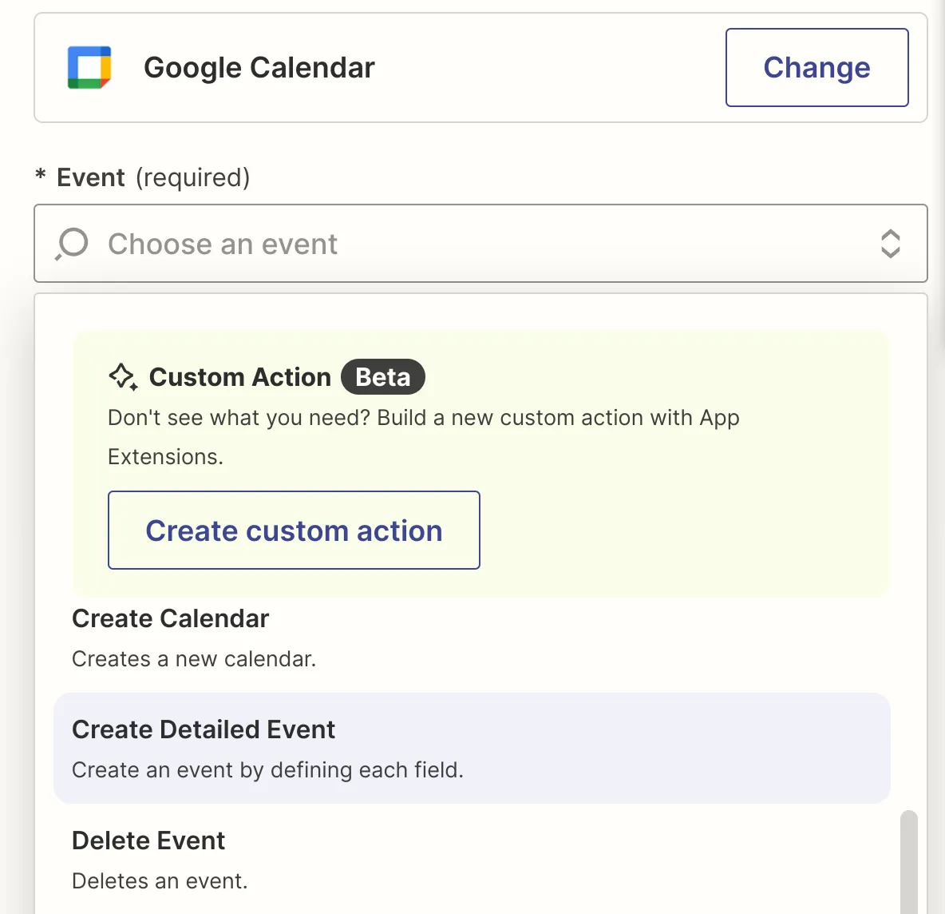
Task: Click the "Google Calendar" app name text
Action: click(x=259, y=68)
